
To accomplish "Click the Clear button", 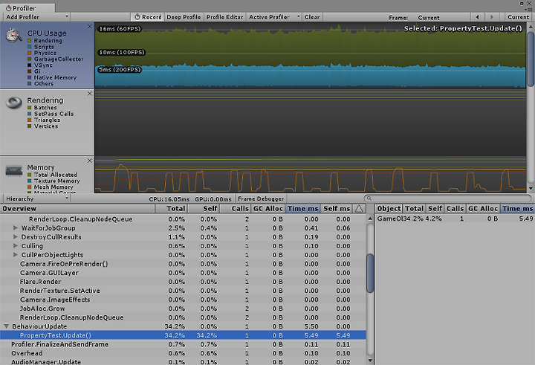I will pos(312,17).
